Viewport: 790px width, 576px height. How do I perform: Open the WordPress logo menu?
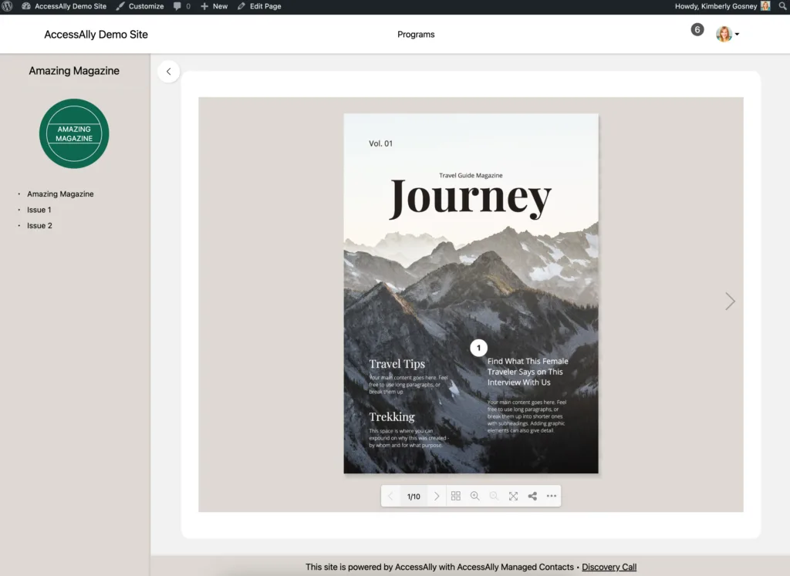pos(8,6)
